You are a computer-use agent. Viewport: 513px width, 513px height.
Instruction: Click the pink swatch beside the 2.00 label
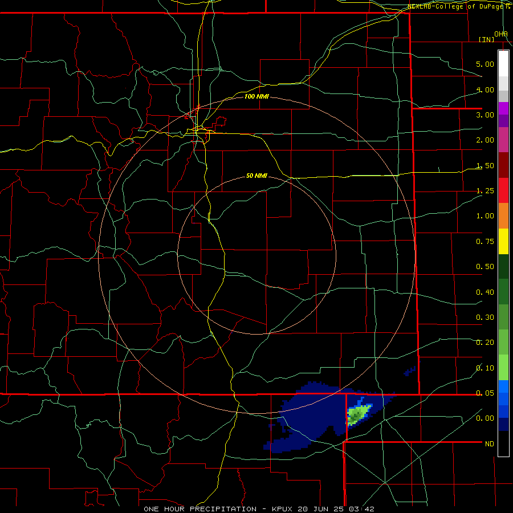click(503, 140)
